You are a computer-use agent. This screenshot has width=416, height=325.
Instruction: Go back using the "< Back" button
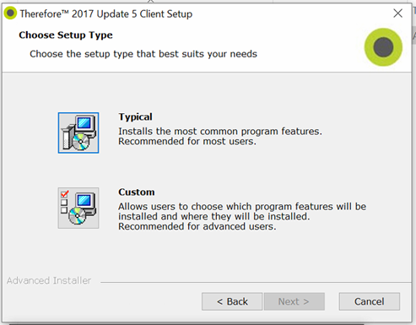[232, 301]
